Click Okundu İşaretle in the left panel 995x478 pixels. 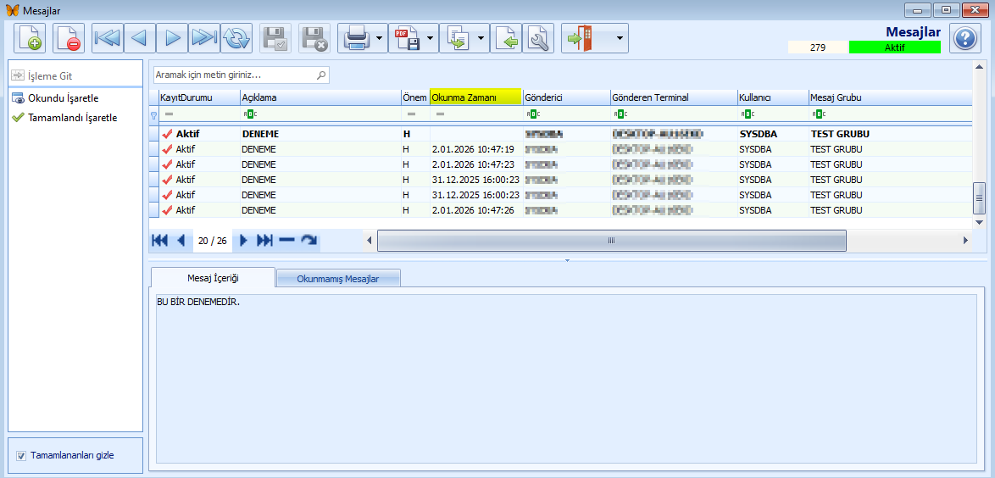click(x=63, y=98)
